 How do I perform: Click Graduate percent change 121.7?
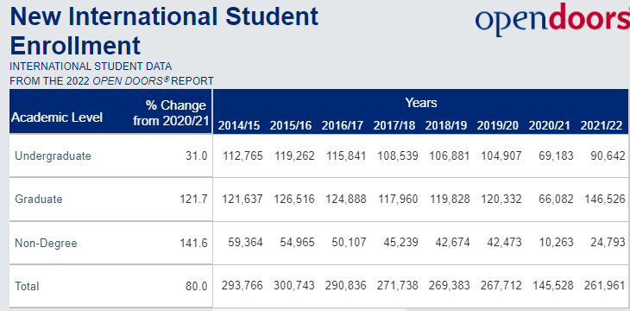tap(193, 200)
